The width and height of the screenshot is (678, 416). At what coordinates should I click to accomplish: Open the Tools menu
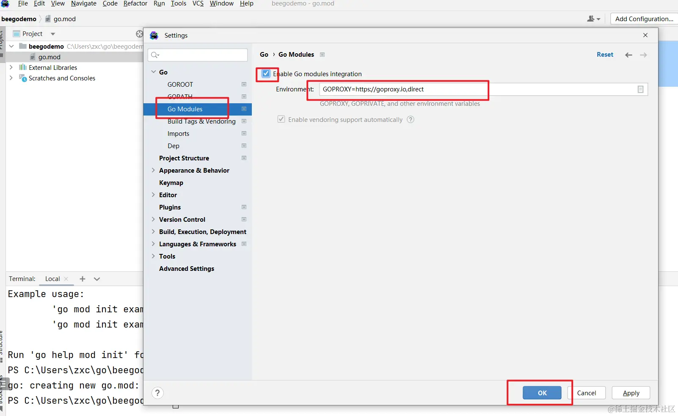(179, 3)
